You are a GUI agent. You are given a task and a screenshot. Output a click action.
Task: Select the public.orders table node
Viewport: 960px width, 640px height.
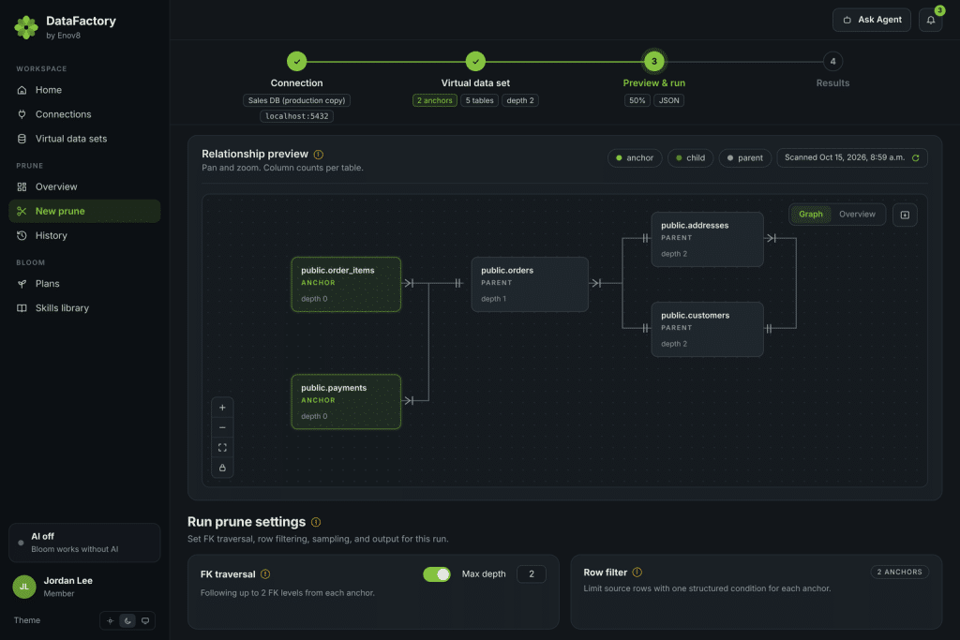530,285
